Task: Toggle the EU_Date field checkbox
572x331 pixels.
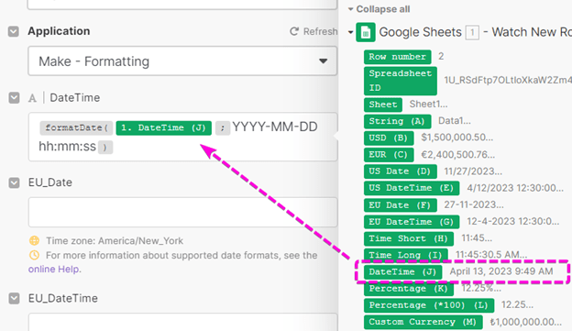Action: pos(14,182)
